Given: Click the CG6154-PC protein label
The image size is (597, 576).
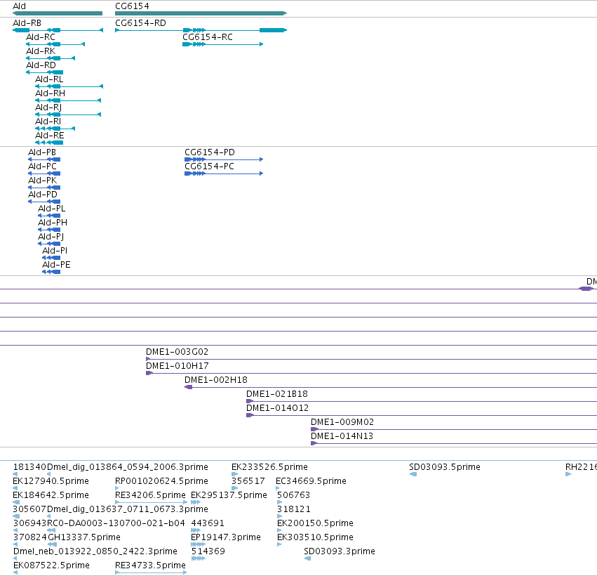Looking at the screenshot, I should [209, 166].
